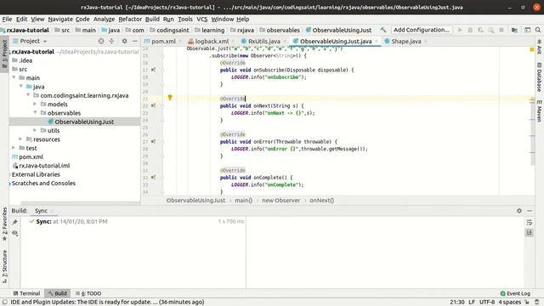Screen dimensions: 544x306
Task: Toggle soft-wrap icon in Build output
Action: coord(529,223)
